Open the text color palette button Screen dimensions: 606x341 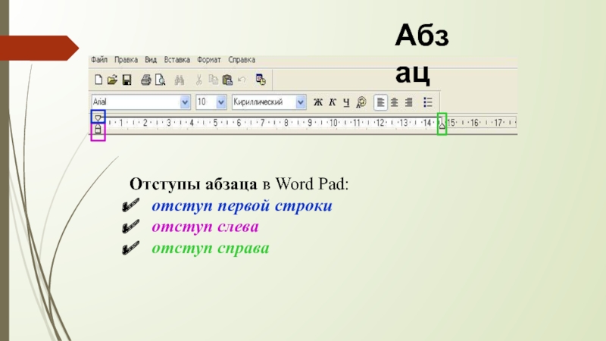click(361, 102)
